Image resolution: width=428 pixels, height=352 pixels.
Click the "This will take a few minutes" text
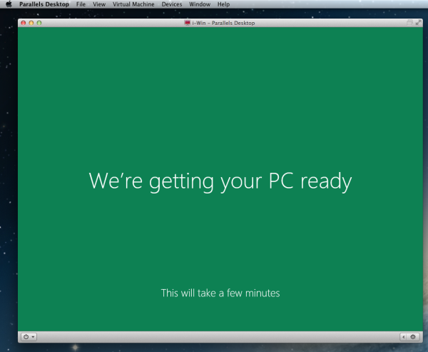tap(220, 293)
